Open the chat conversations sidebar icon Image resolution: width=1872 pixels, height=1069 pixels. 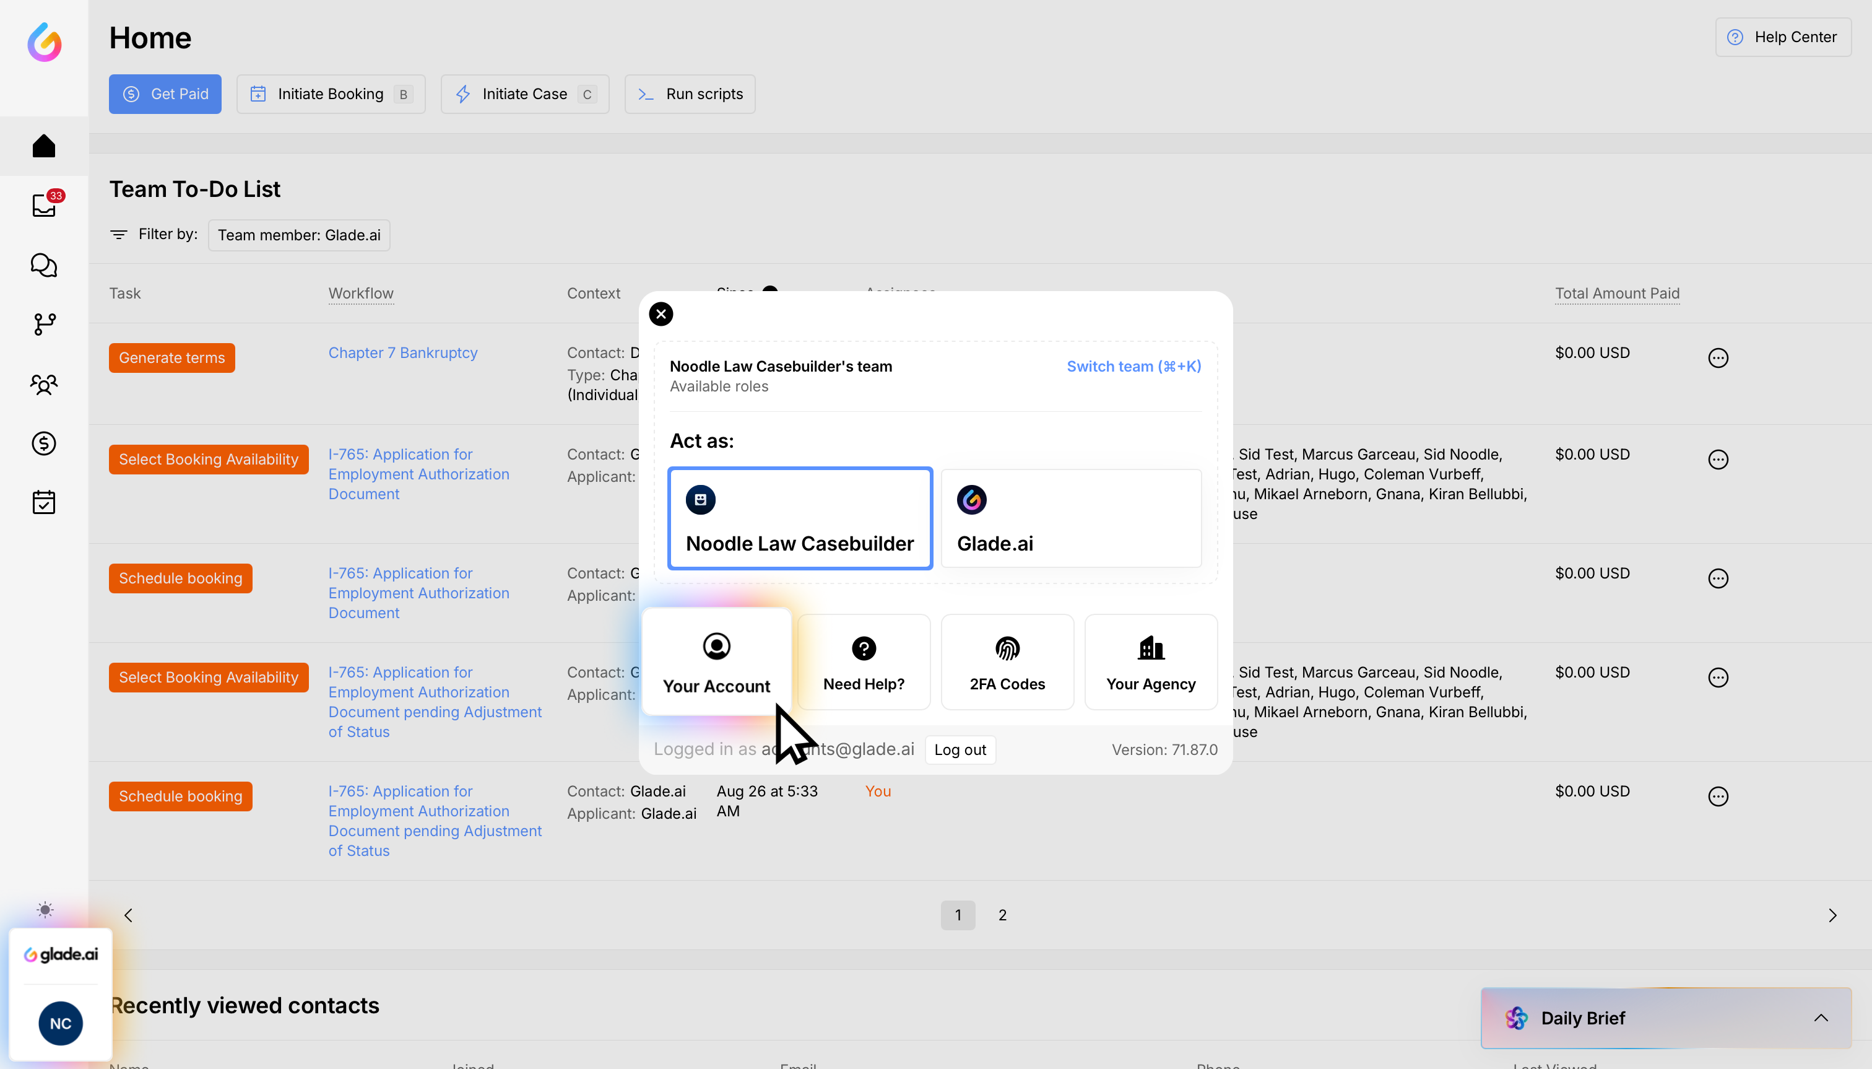[44, 265]
